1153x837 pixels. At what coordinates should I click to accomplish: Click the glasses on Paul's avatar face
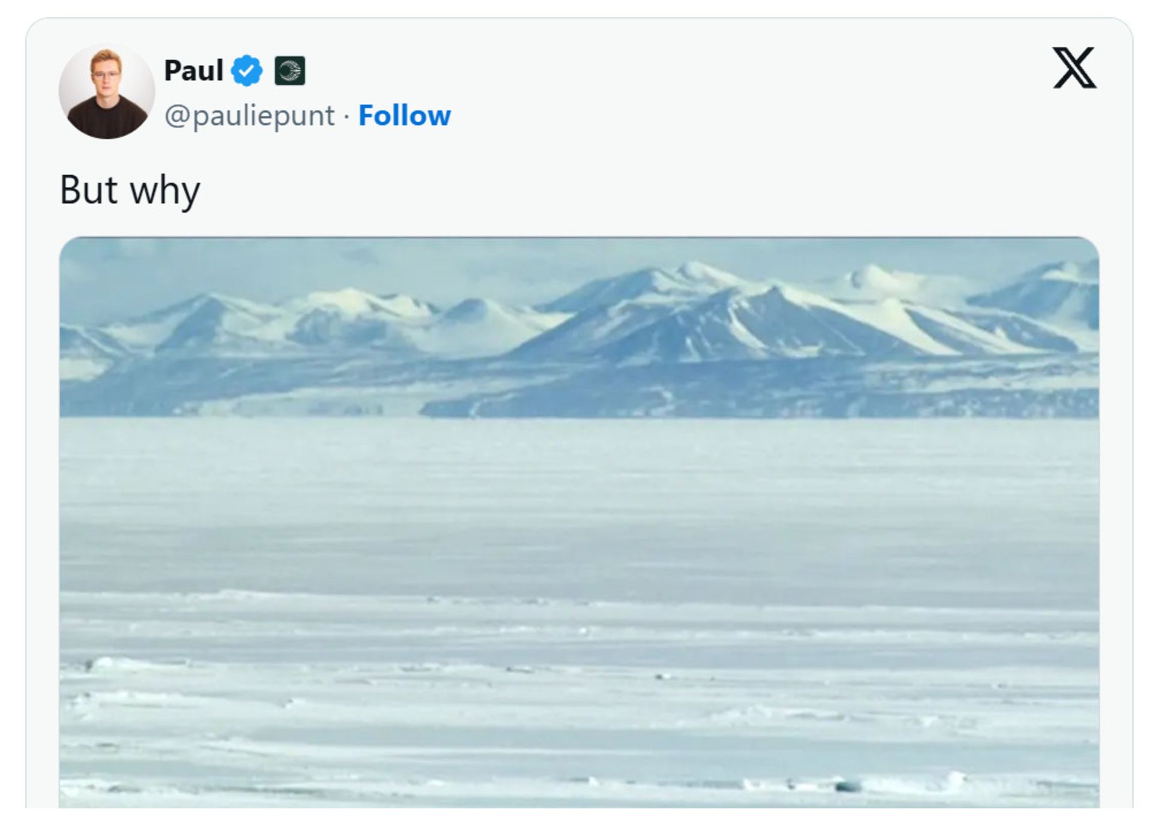tap(106, 76)
